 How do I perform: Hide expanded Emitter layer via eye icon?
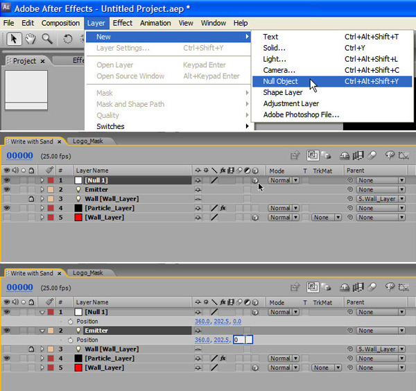pyautogui.click(x=7, y=331)
